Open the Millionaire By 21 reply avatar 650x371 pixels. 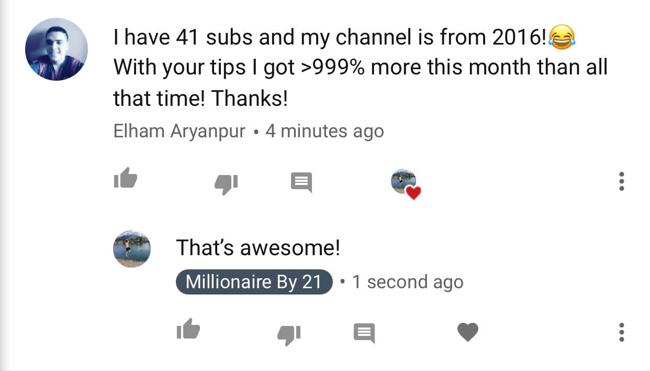click(132, 249)
